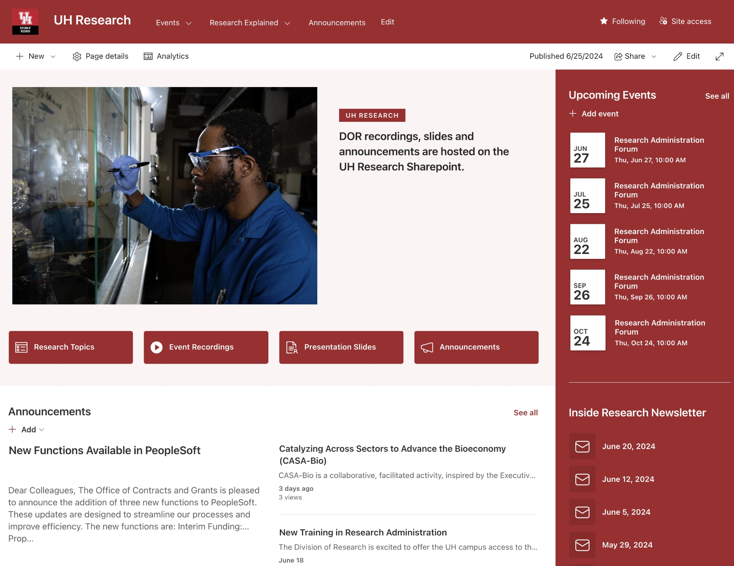
Task: Click See all for Upcoming Events
Action: [717, 96]
